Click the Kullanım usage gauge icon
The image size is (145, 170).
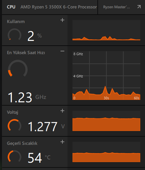pos(14,35)
